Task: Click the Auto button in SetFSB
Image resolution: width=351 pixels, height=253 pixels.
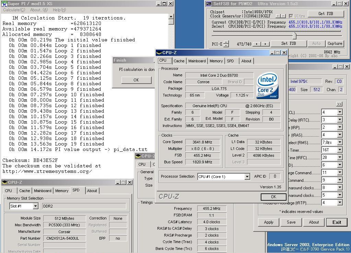Action: click(316, 43)
